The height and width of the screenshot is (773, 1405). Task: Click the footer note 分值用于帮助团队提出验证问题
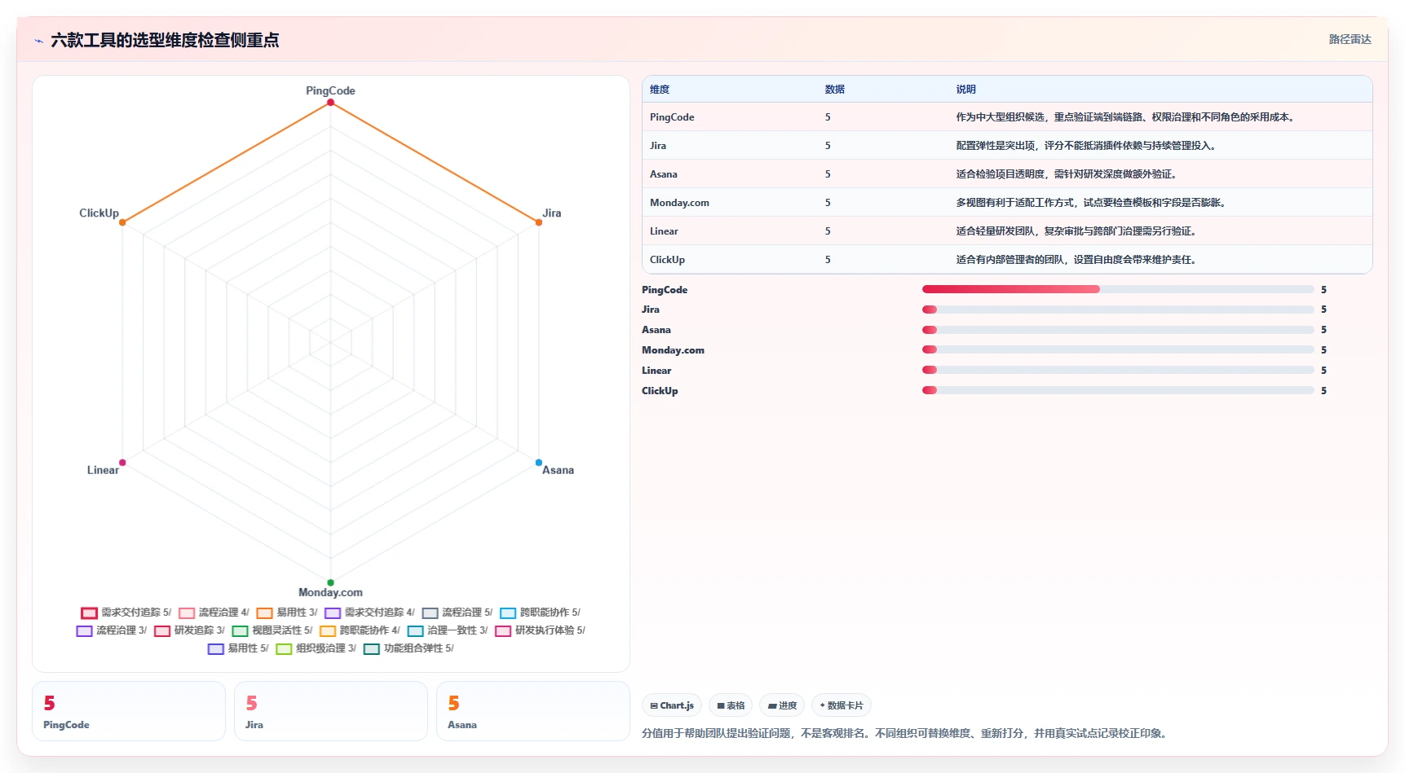[x=906, y=733]
